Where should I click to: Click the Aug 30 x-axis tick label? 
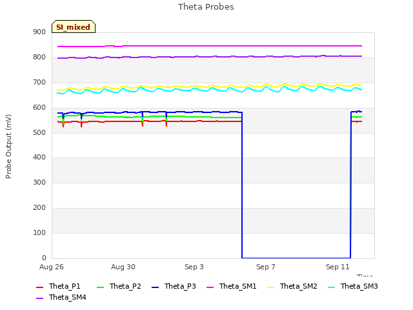tap(123, 267)
